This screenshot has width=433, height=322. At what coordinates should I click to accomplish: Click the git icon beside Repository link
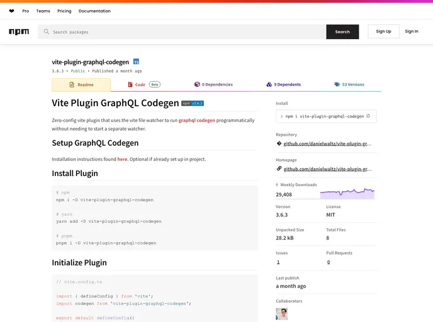pyautogui.click(x=279, y=143)
